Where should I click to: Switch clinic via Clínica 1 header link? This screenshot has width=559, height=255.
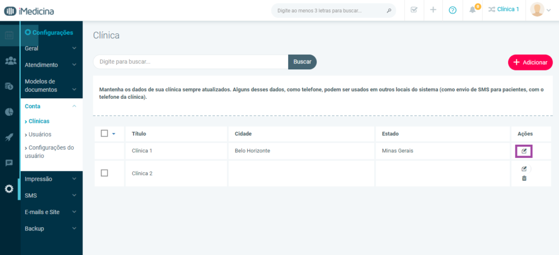(508, 9)
